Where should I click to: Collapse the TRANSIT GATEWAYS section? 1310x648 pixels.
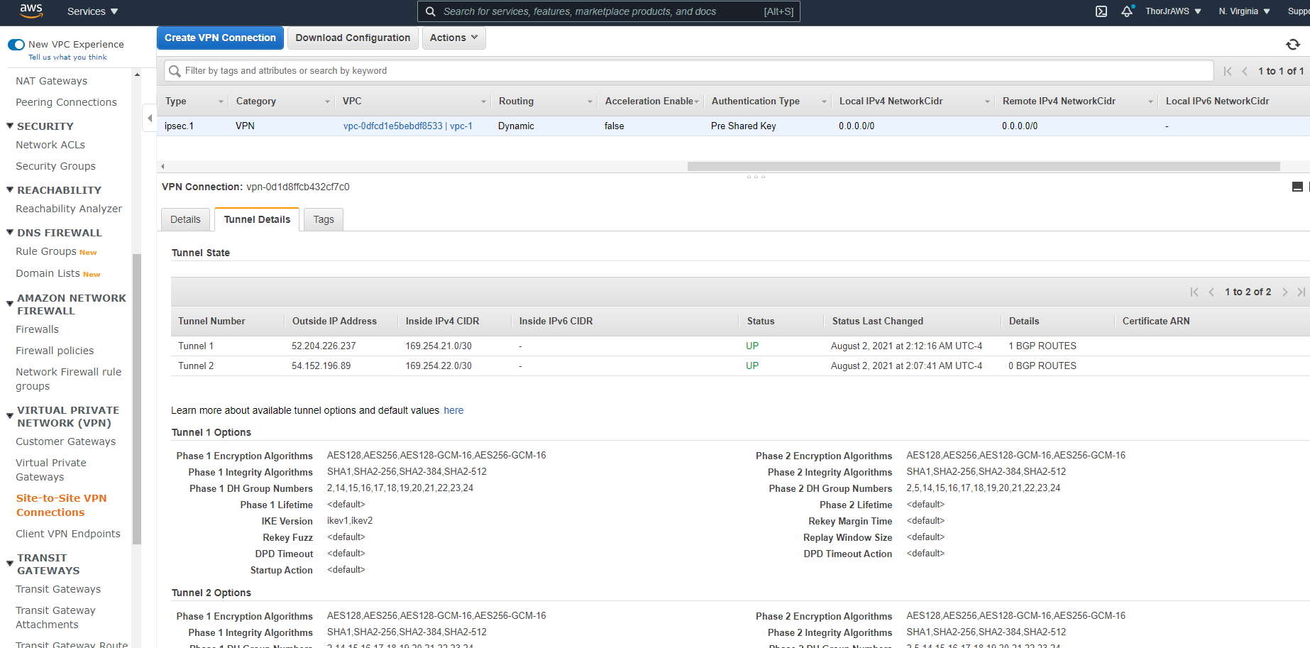coord(10,564)
